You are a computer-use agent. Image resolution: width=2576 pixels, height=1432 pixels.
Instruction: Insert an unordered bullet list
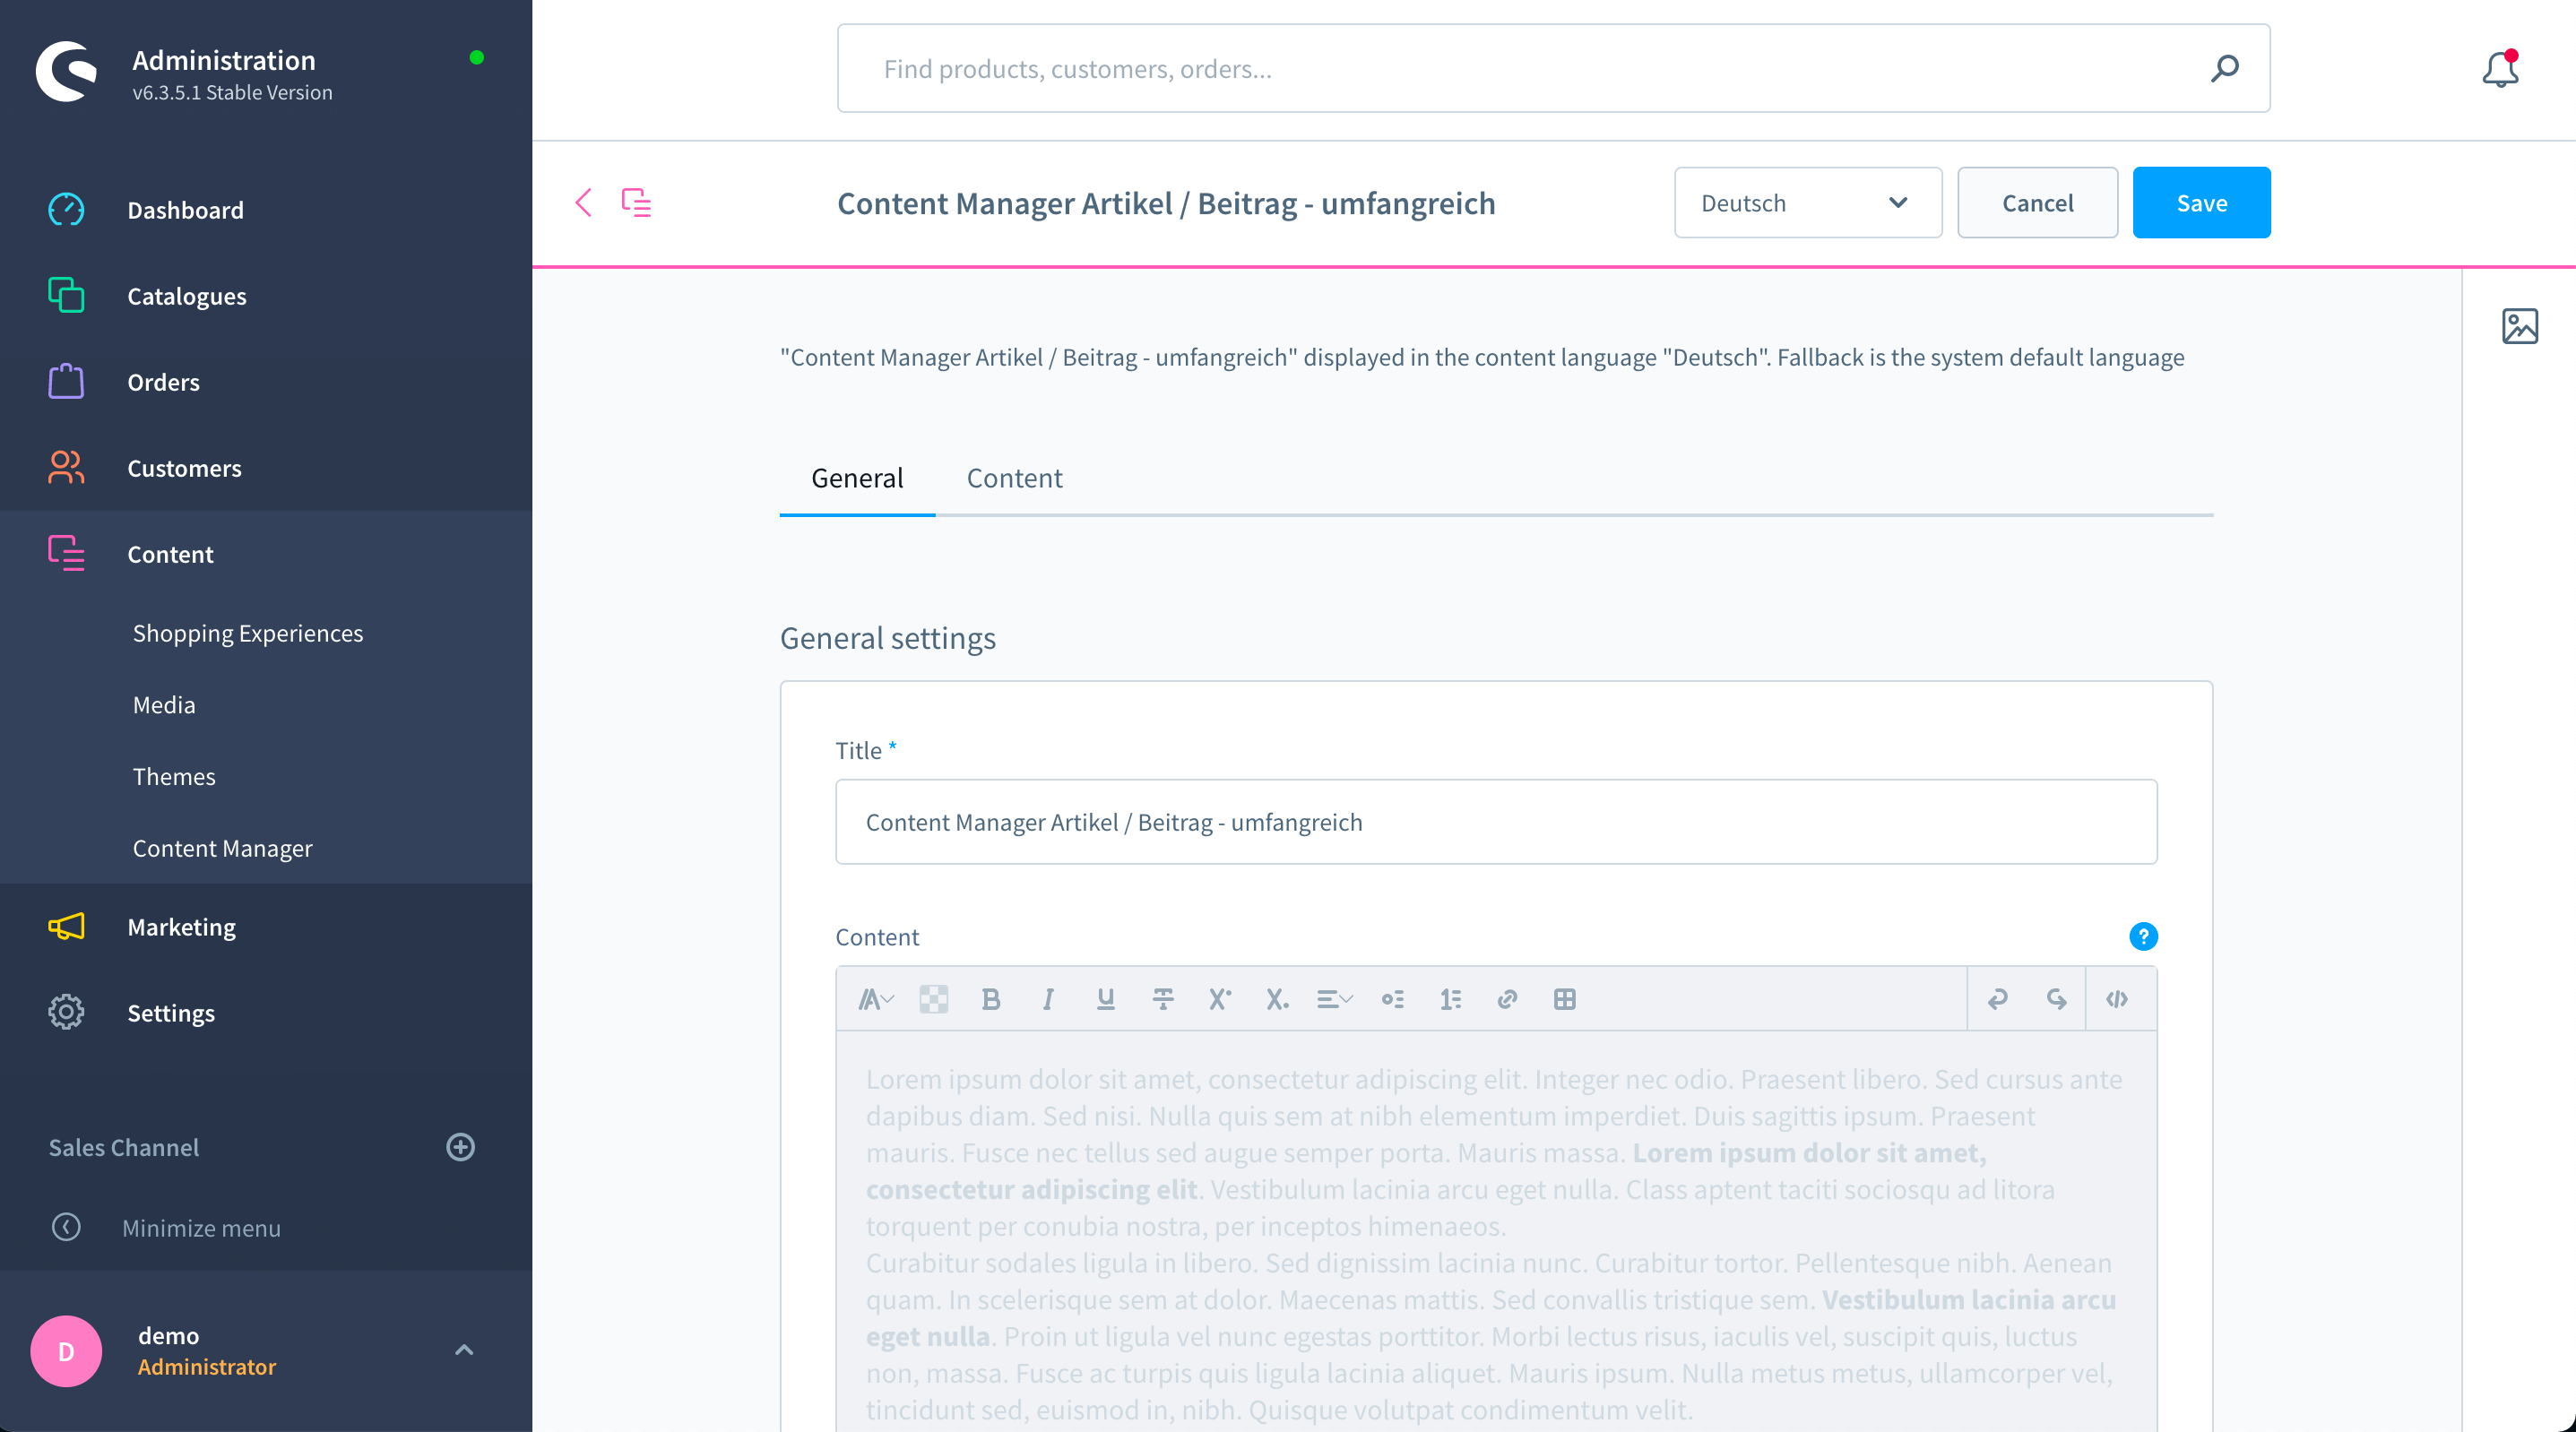click(1393, 999)
